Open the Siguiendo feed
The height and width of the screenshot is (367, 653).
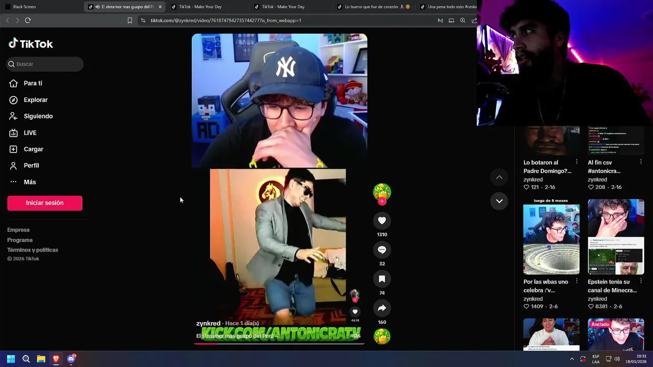point(31,116)
